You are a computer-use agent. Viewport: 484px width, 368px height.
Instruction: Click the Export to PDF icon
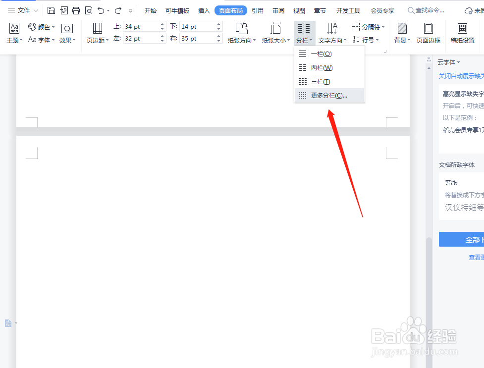point(64,10)
